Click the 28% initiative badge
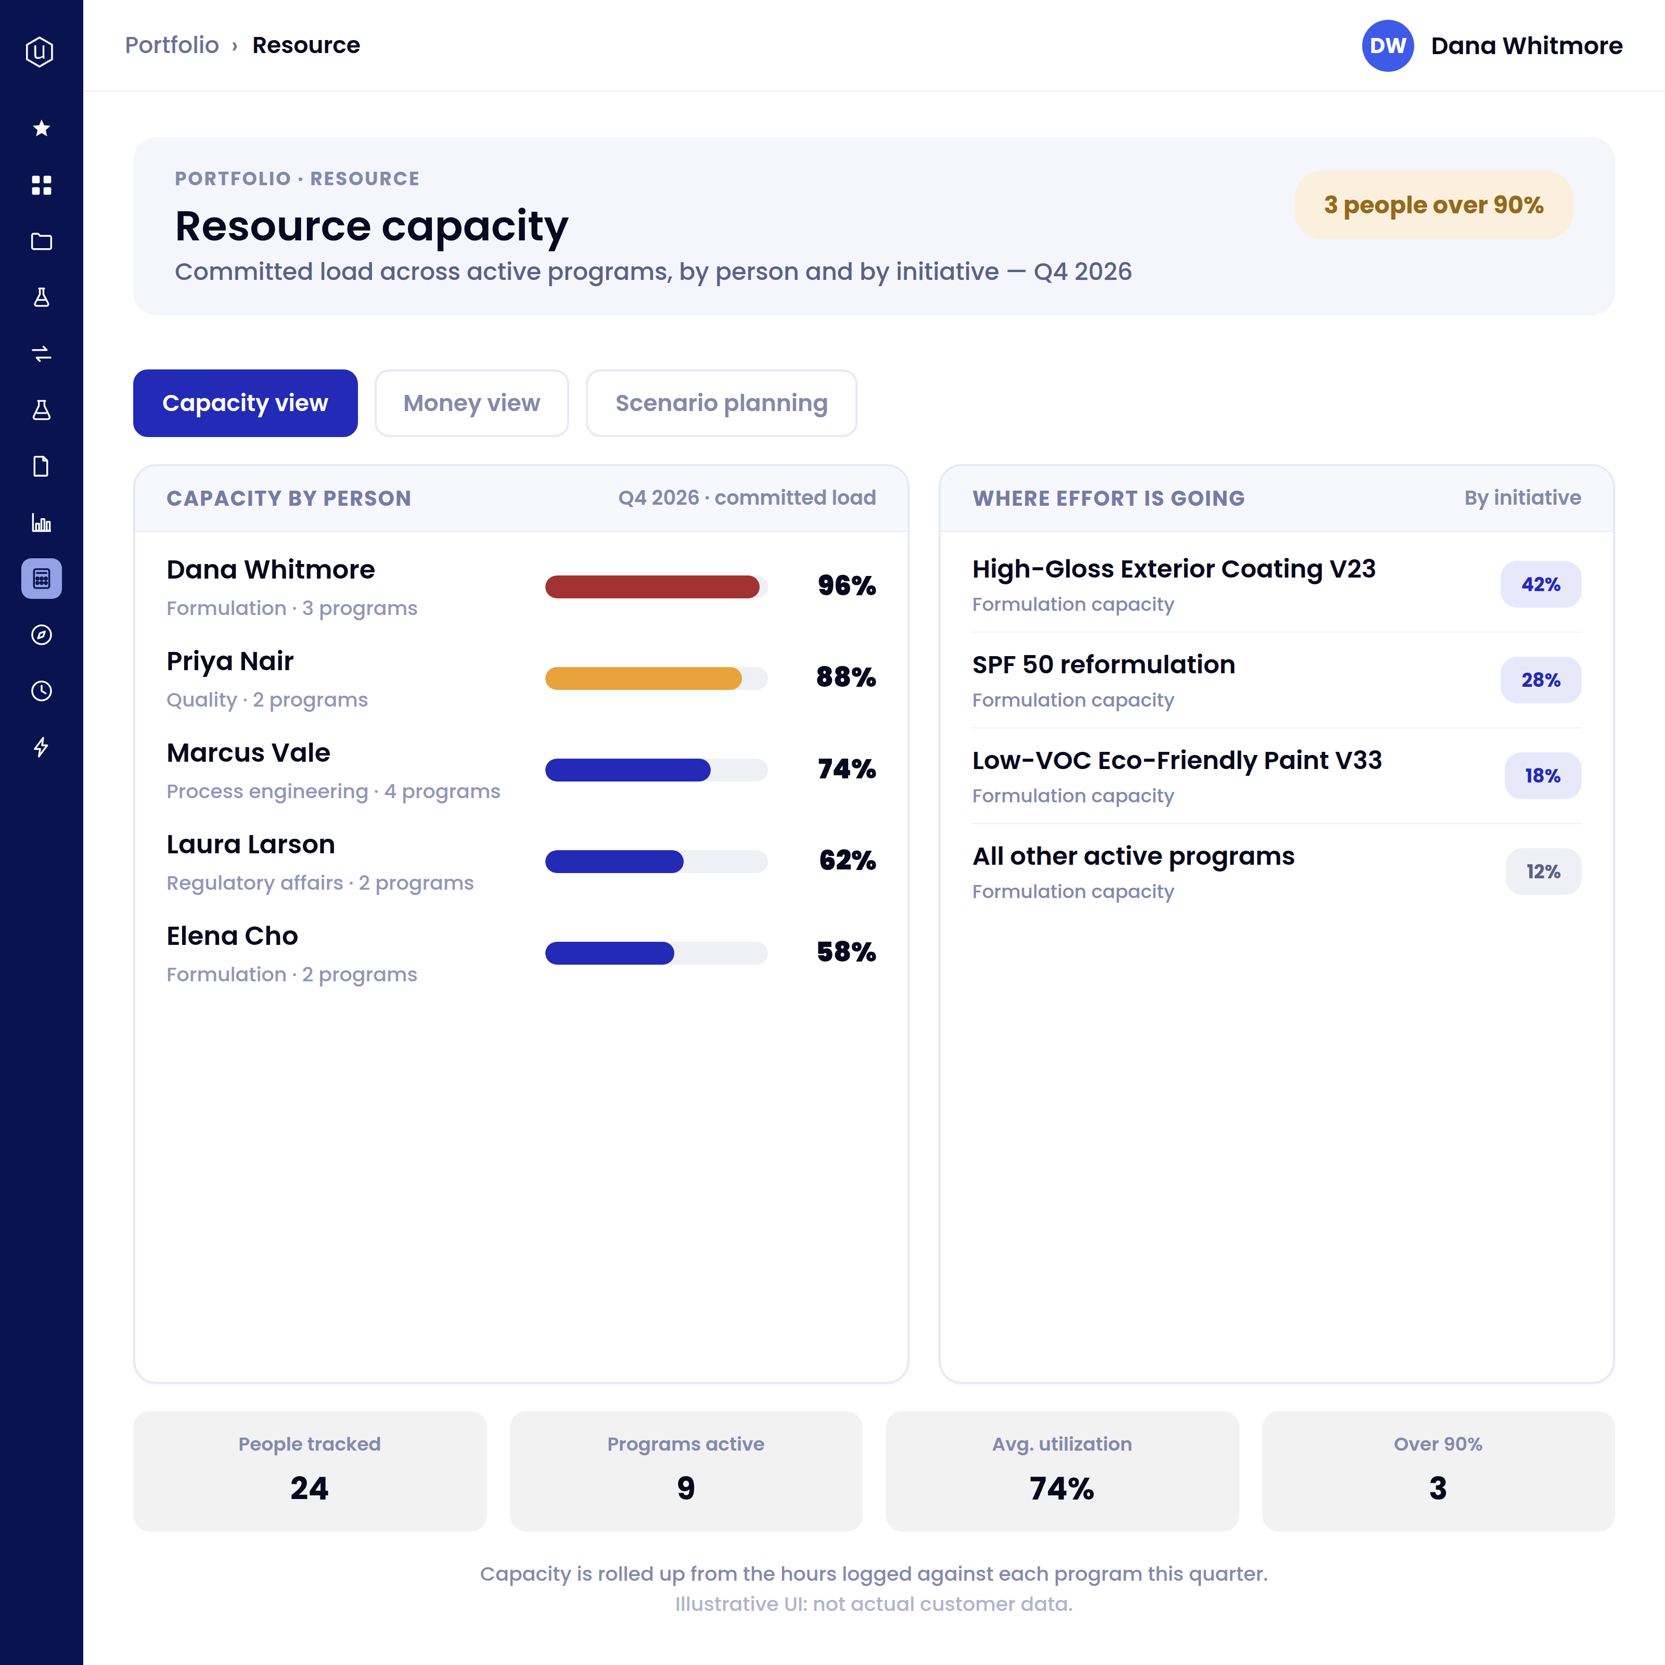1665x1665 pixels. pos(1541,680)
